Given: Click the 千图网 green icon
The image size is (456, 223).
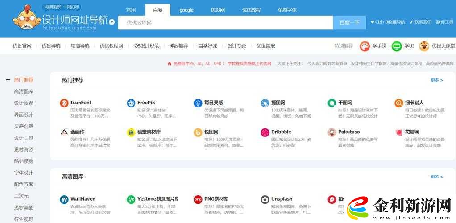Looking at the screenshot, I should point(332,103).
